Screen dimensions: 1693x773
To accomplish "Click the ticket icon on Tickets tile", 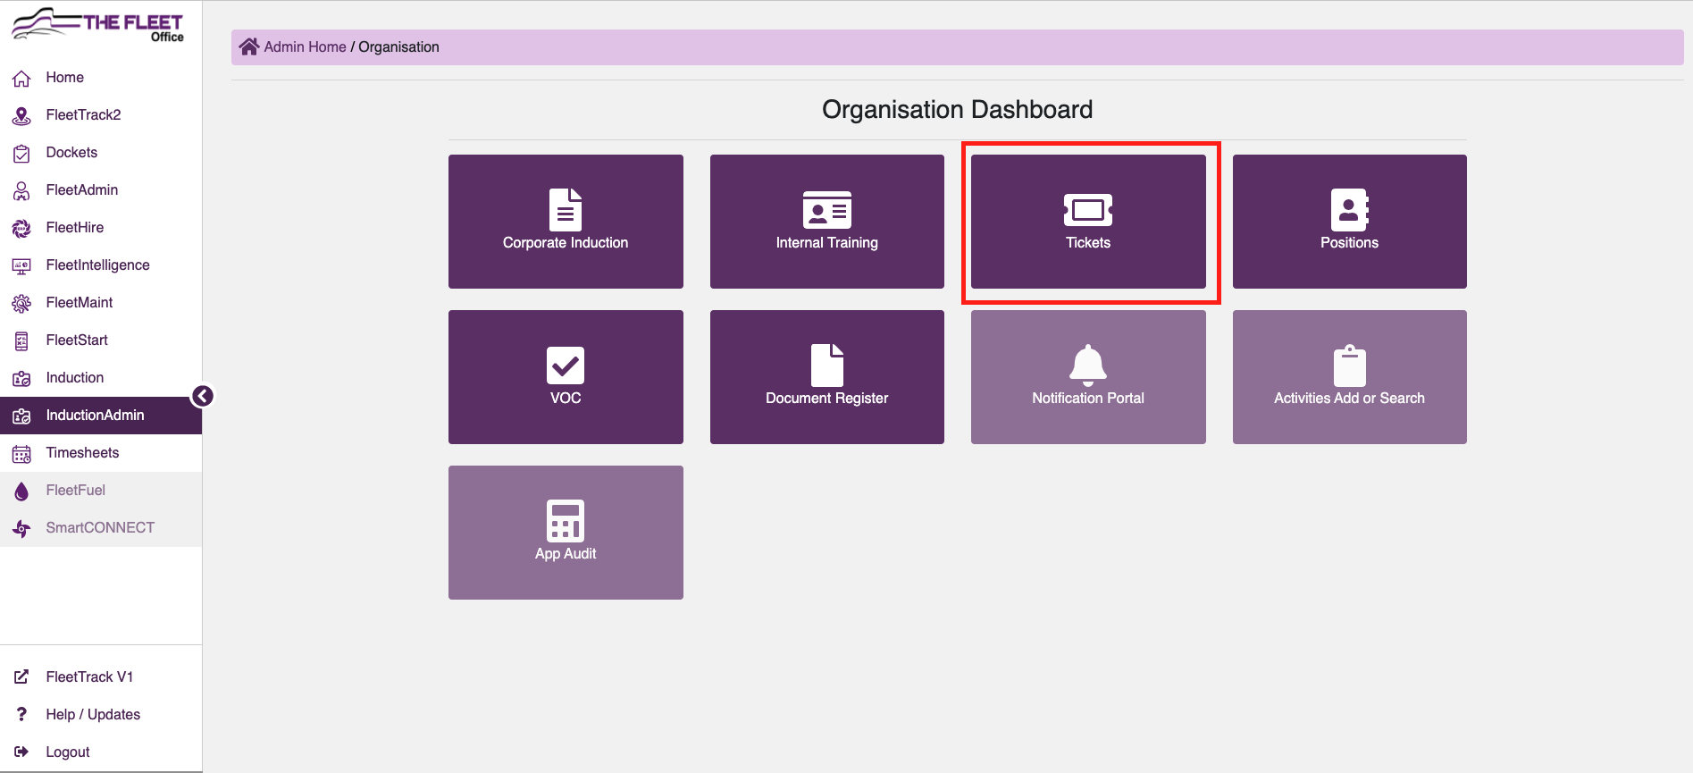I will coord(1088,210).
